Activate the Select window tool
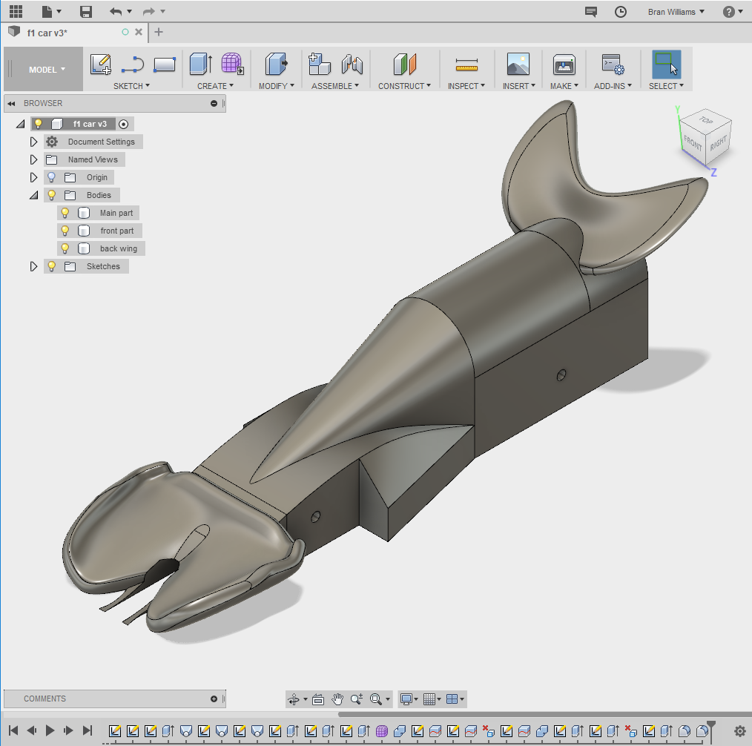The height and width of the screenshot is (746, 752). click(x=666, y=65)
